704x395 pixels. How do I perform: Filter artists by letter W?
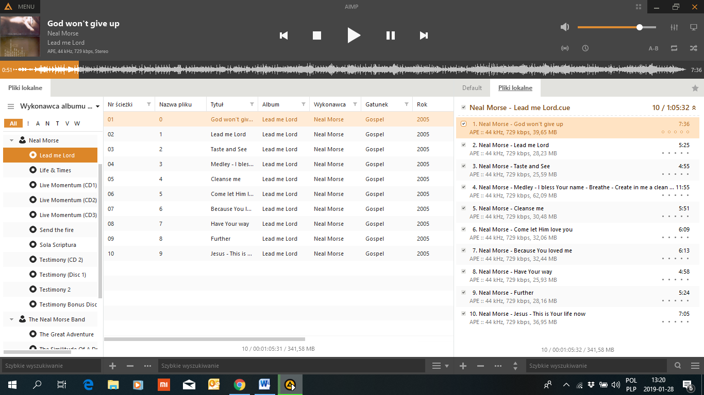[77, 123]
